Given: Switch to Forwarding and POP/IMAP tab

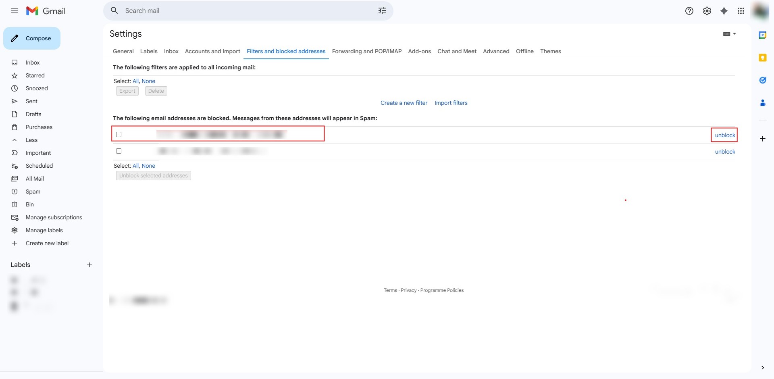Looking at the screenshot, I should pos(366,51).
